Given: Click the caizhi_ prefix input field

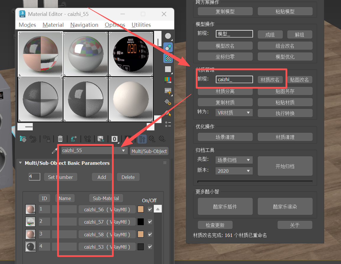Looking at the screenshot, I should tap(234, 79).
